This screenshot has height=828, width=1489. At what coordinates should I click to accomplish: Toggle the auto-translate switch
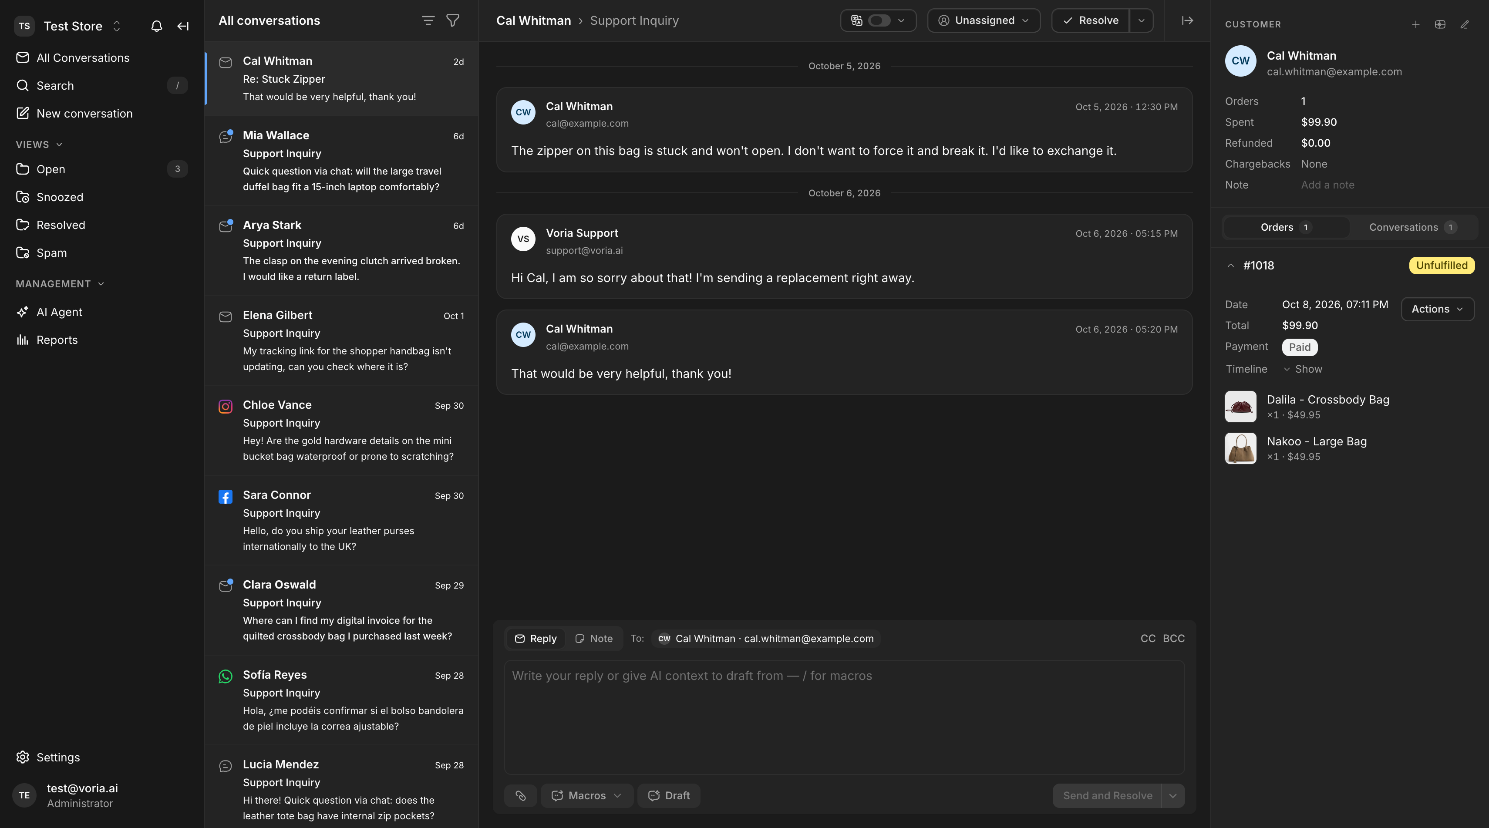(879, 21)
